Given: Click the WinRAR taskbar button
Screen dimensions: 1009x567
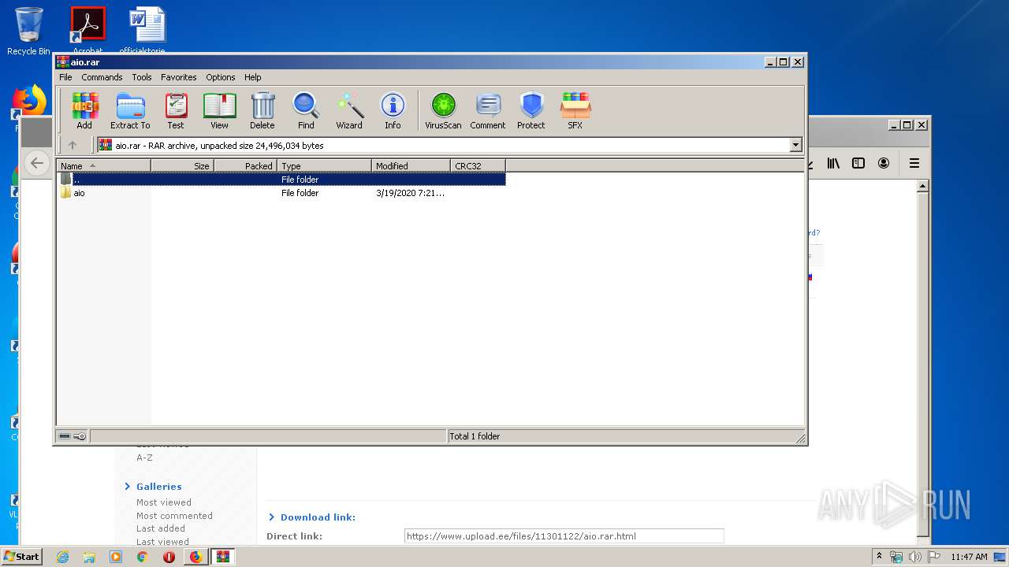Looking at the screenshot, I should [x=223, y=557].
